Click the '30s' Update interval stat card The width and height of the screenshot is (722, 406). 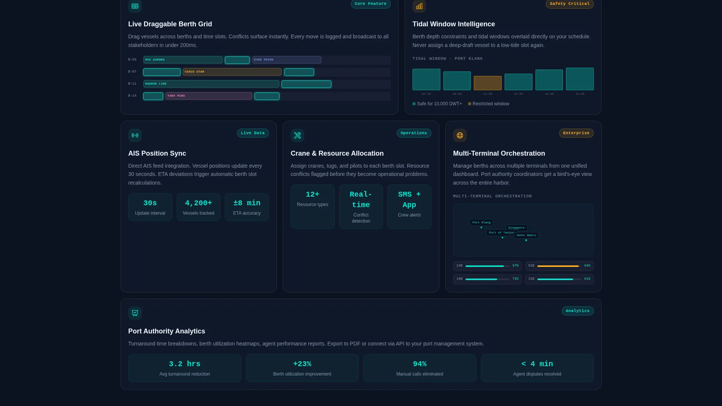pyautogui.click(x=150, y=207)
